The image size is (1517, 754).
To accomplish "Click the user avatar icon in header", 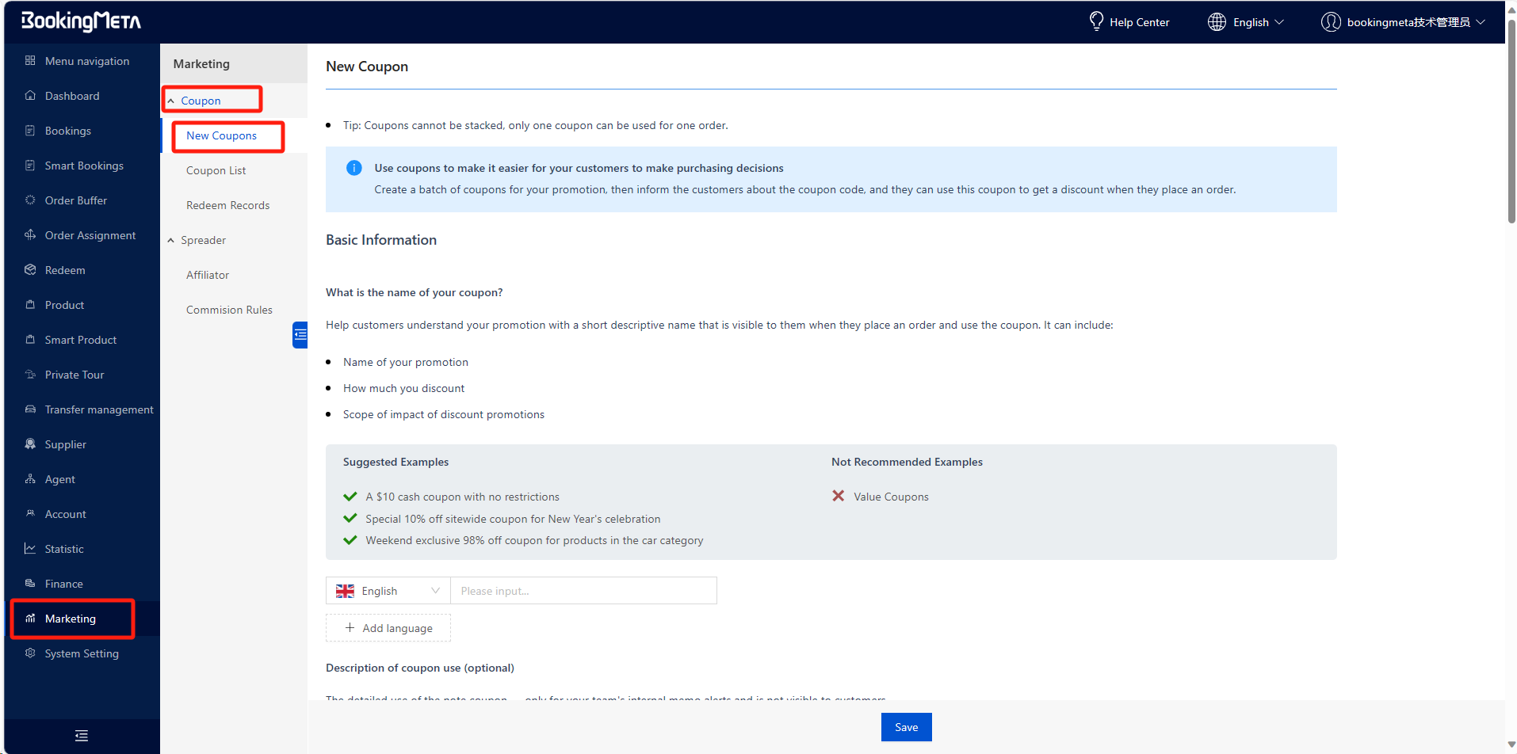I will point(1331,22).
